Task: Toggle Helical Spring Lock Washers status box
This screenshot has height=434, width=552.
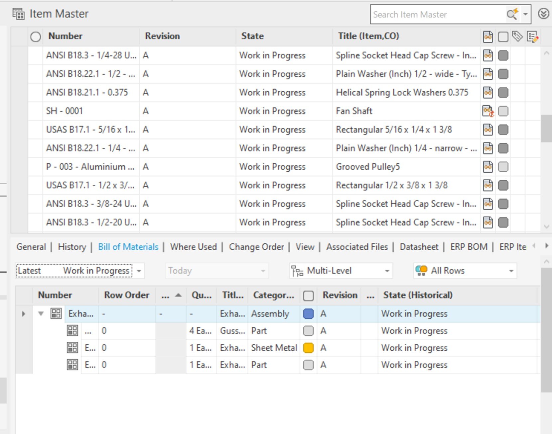Action: pyautogui.click(x=503, y=93)
